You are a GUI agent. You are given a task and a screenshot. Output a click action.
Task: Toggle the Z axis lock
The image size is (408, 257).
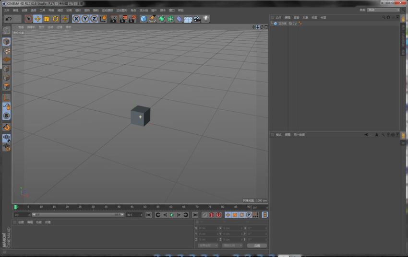(94, 19)
